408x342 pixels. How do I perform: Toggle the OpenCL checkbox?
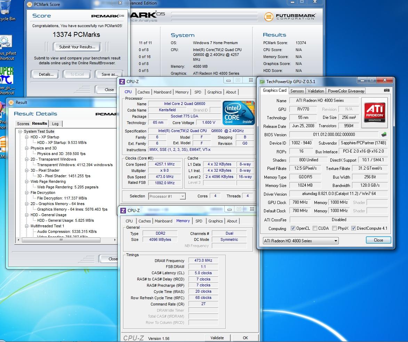[293, 228]
